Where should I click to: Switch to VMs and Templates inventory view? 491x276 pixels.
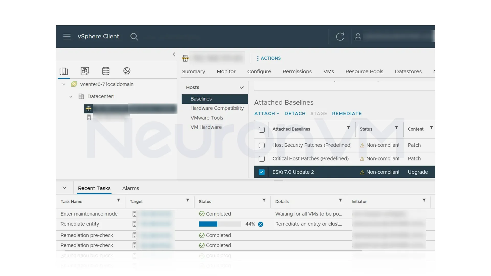click(x=85, y=71)
